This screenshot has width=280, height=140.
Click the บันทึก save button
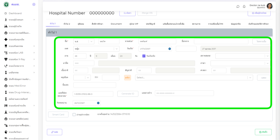click(263, 132)
